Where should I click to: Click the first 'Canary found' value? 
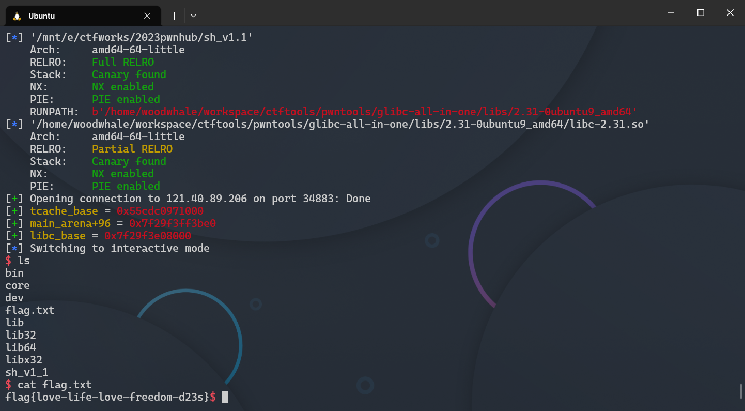(129, 74)
